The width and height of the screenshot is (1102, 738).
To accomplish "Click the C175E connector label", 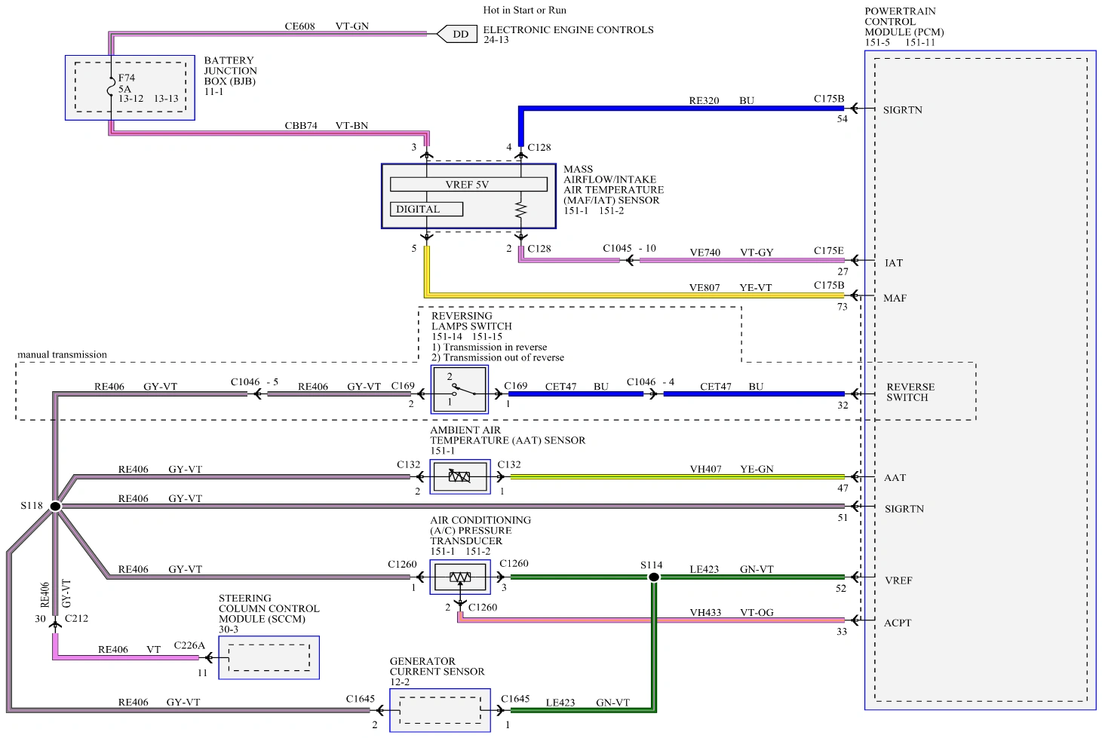I will (829, 251).
